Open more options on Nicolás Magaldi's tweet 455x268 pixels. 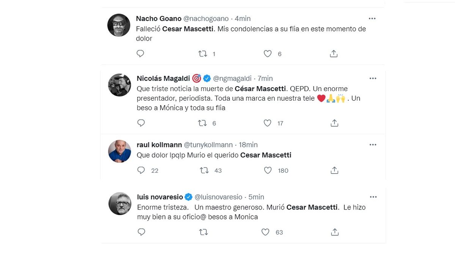click(373, 78)
